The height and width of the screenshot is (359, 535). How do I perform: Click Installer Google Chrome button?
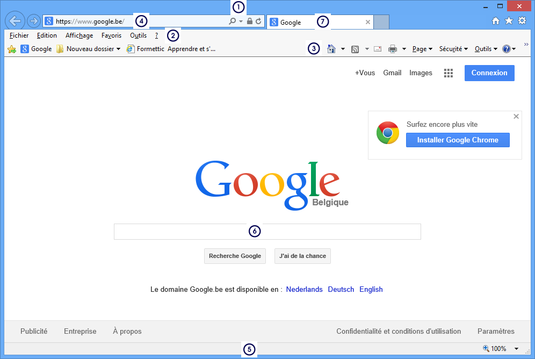(x=458, y=140)
